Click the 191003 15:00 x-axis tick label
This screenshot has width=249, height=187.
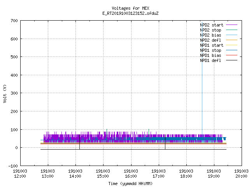coord(103,174)
